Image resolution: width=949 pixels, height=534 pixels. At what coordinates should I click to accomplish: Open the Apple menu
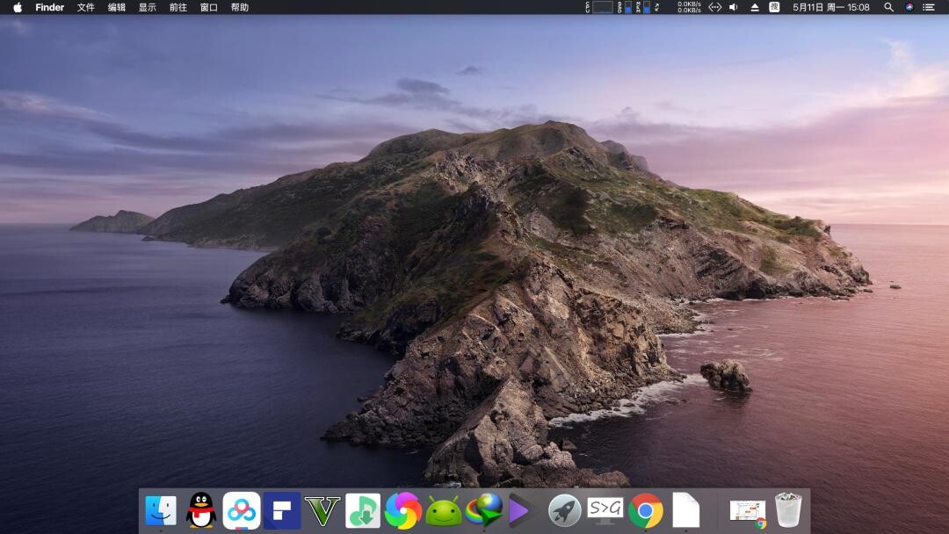point(18,7)
